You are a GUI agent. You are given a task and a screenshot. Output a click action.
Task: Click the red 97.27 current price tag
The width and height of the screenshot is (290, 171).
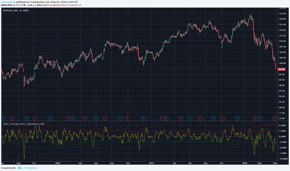[x=282, y=69]
